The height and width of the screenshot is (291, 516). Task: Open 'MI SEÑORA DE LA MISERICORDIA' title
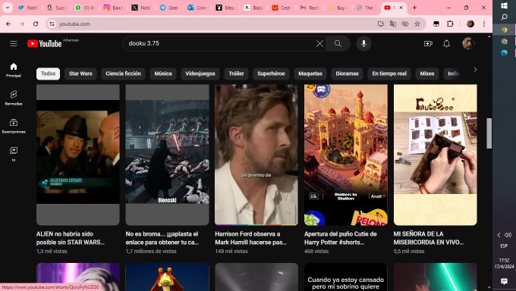429,238
